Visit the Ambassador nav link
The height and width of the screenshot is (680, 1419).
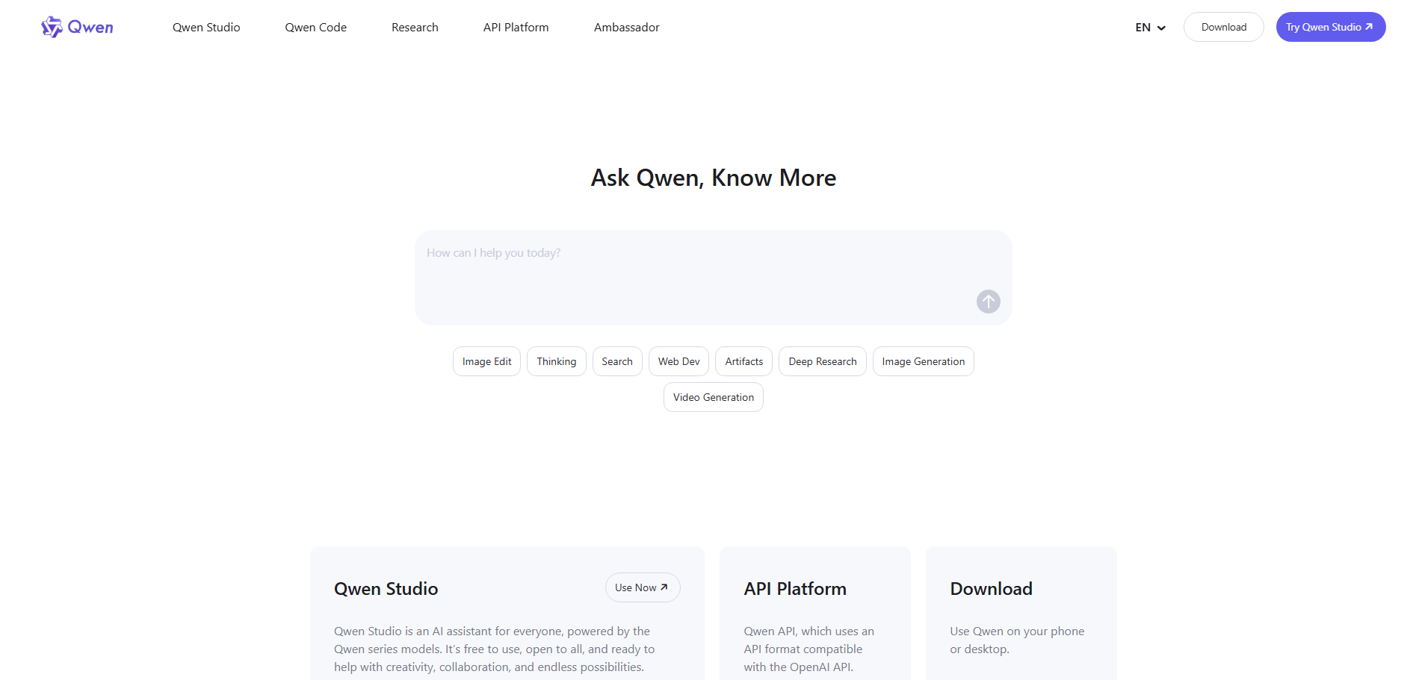(627, 28)
